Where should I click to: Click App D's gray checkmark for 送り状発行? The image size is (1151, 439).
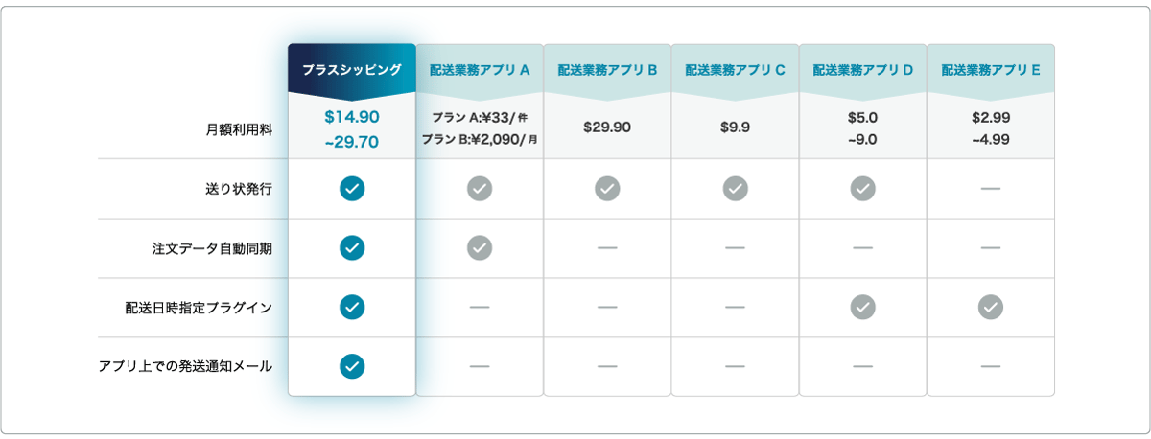863,189
